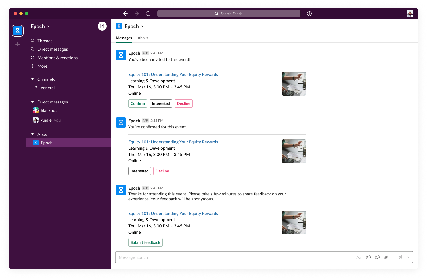Open the Epoch workspace name dropdown
The height and width of the screenshot is (279, 427).
point(40,26)
